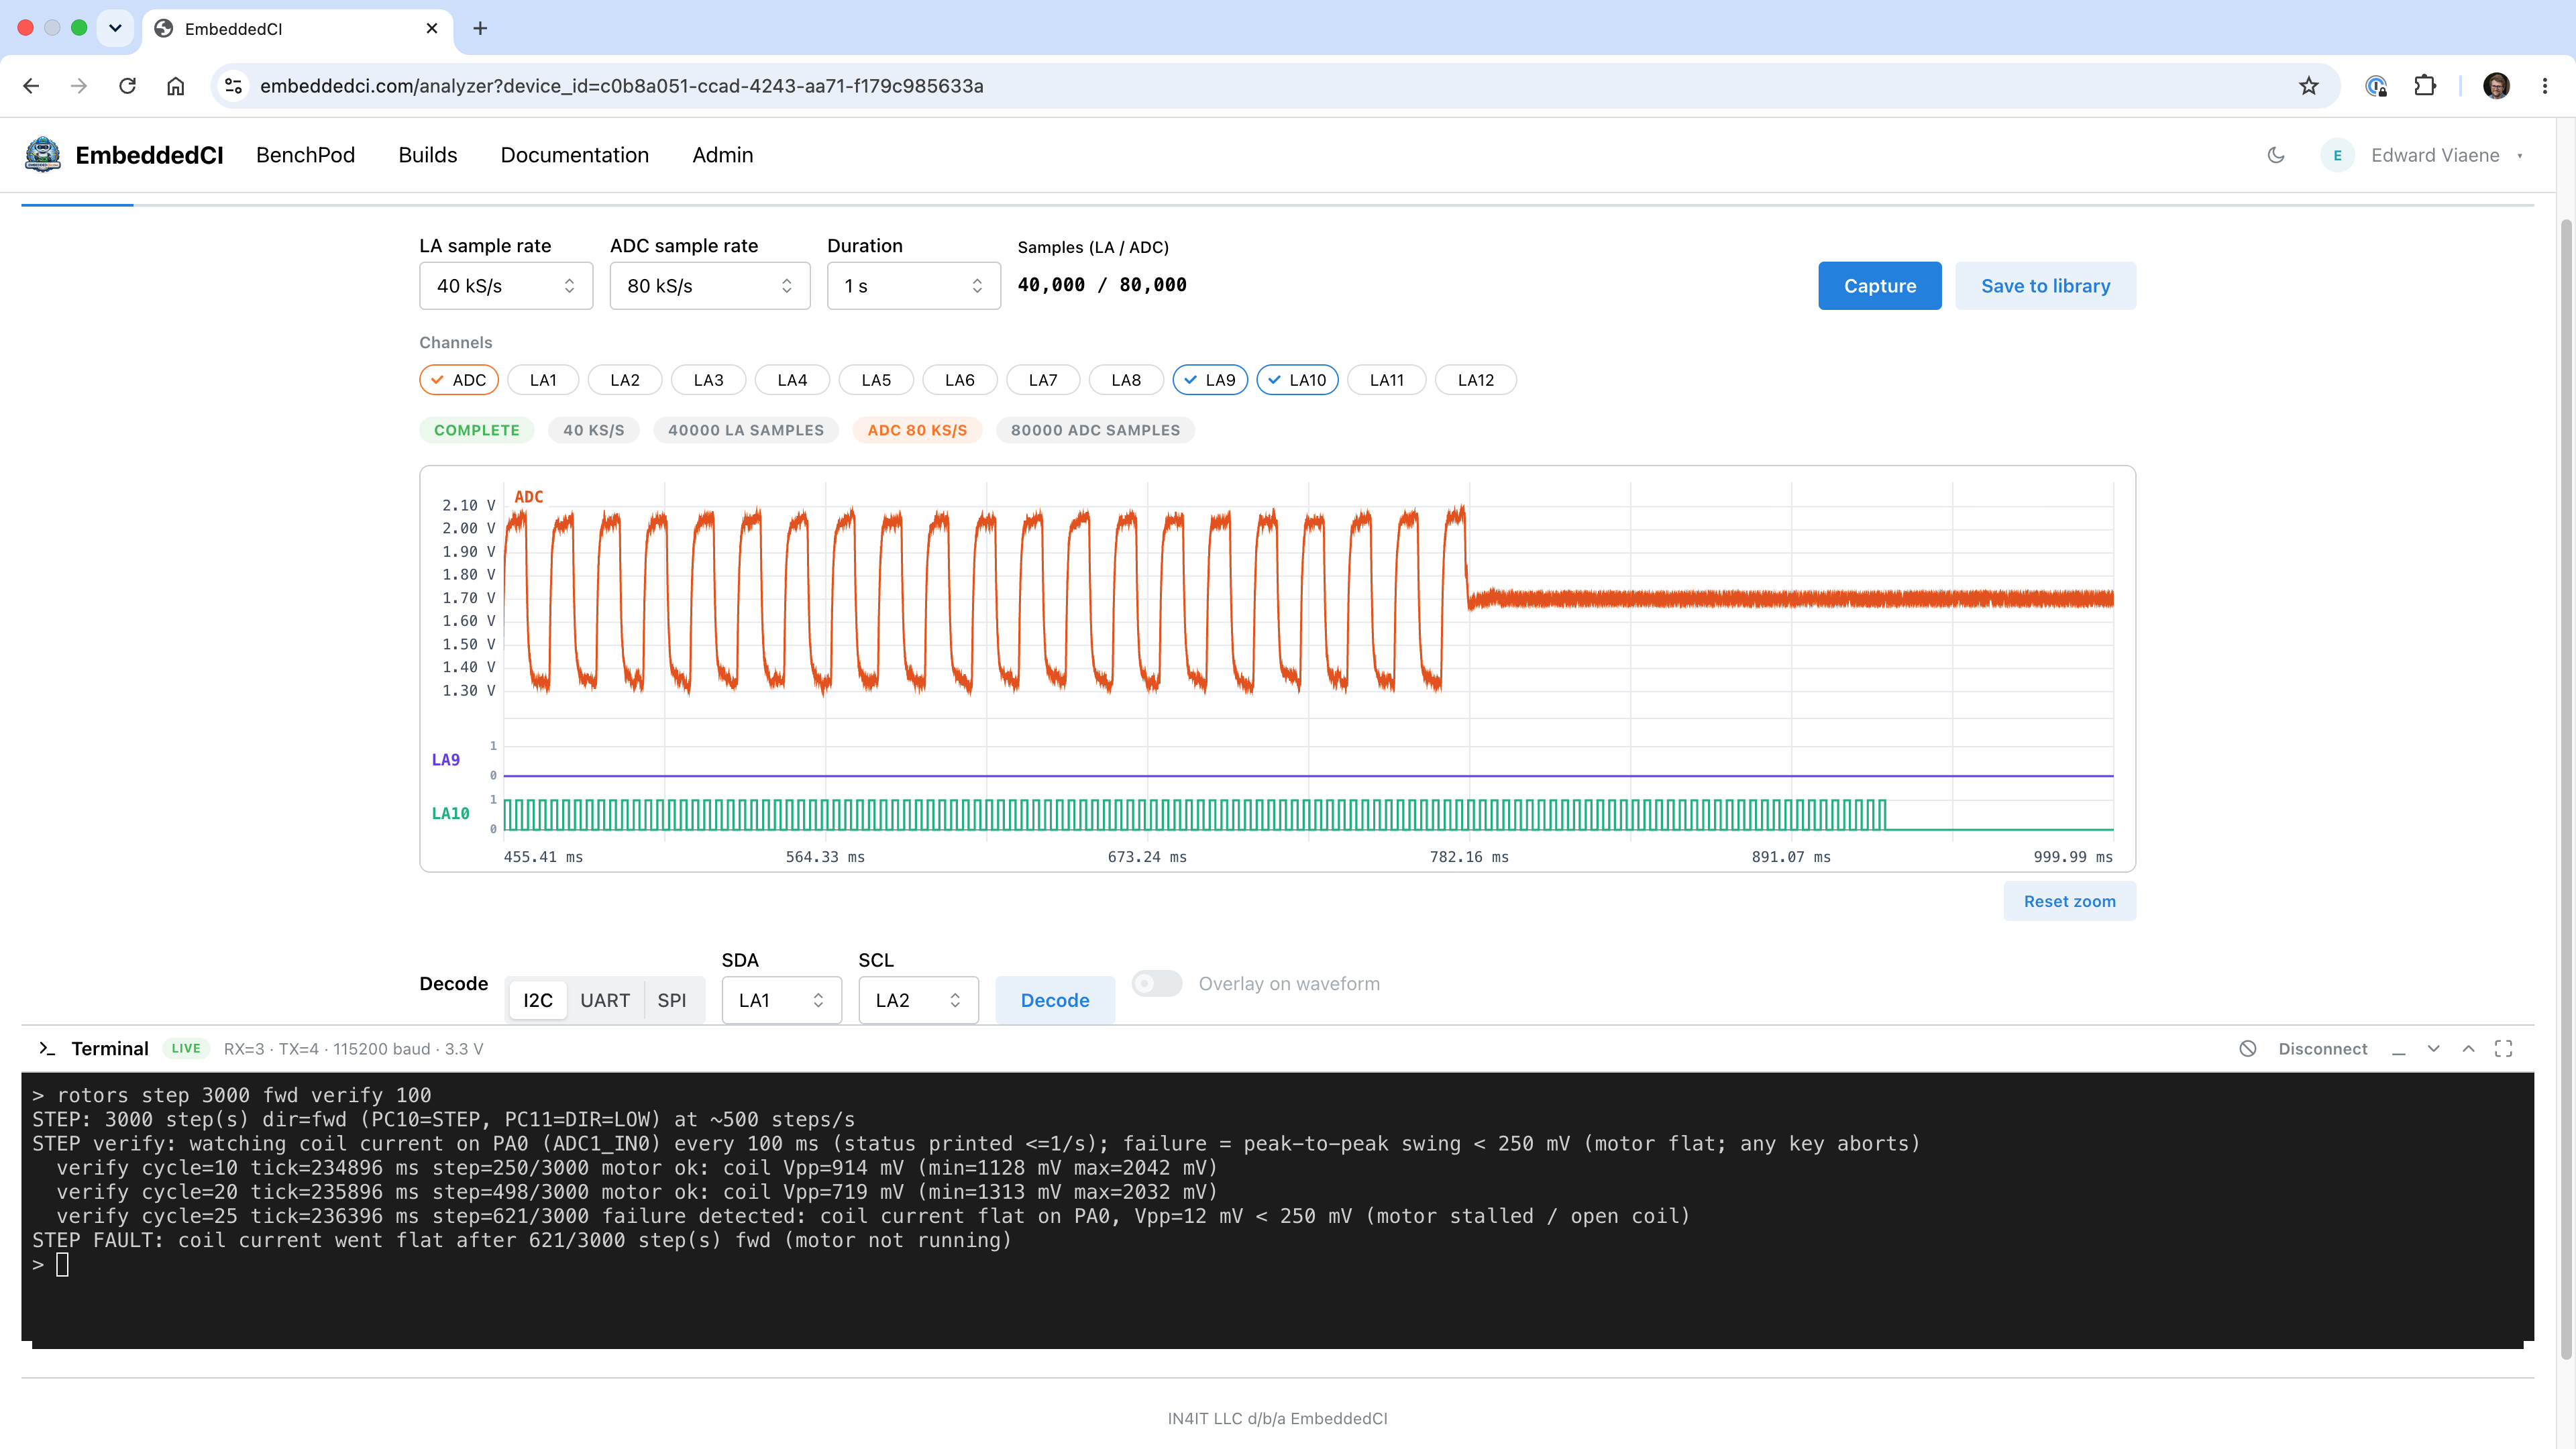Image resolution: width=2576 pixels, height=1449 pixels.
Task: Open the tab search chevron
Action: tap(115, 28)
